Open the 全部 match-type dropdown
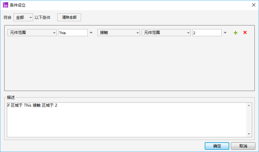 point(23,18)
